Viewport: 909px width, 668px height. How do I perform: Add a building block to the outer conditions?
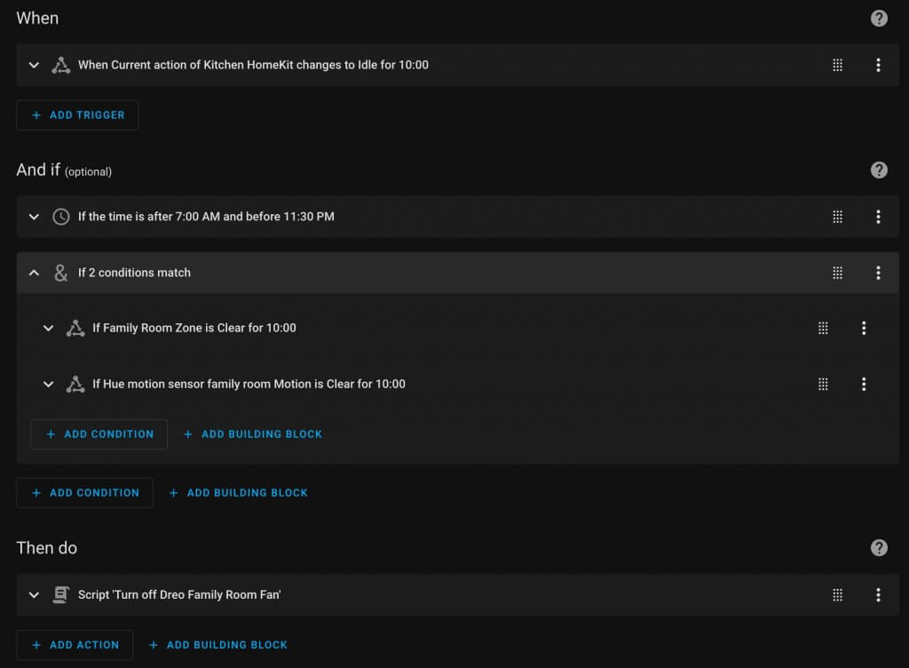coord(238,492)
